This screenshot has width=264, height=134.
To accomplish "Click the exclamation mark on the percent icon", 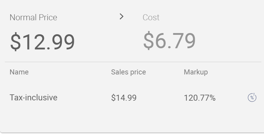I will point(254,94).
